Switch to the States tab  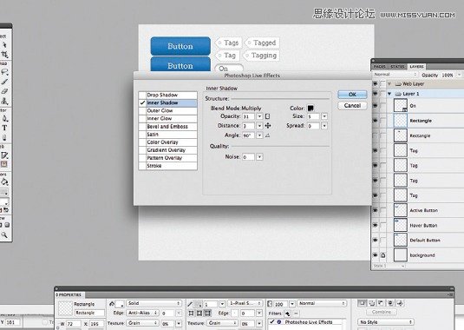point(397,67)
